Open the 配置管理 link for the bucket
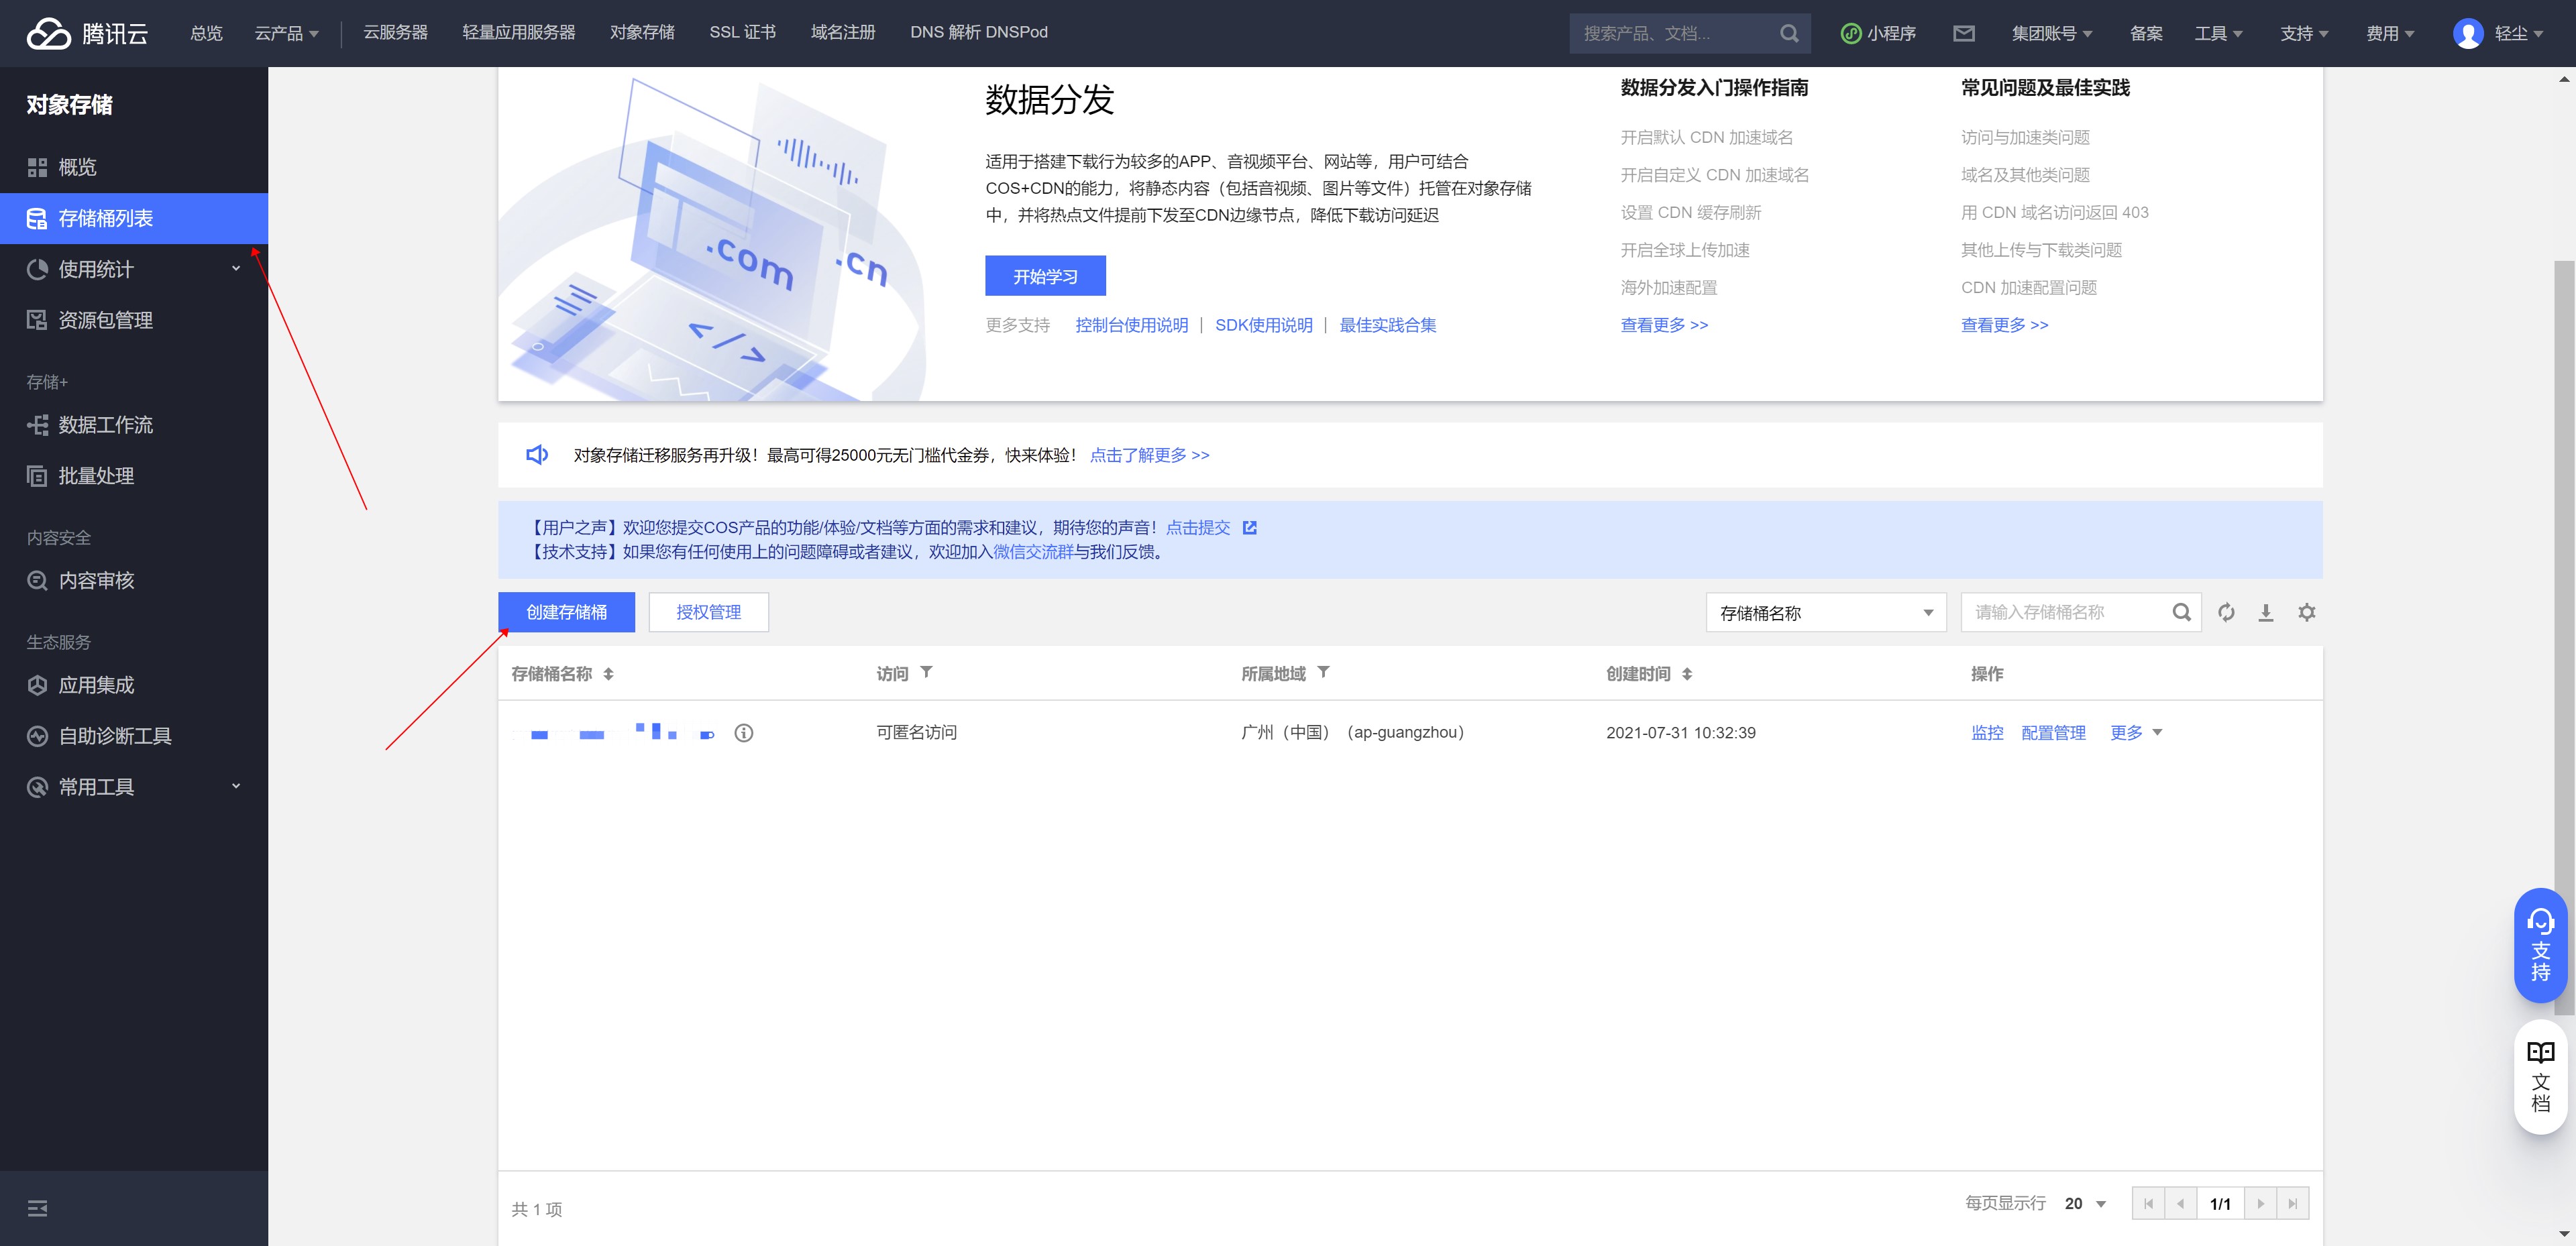Viewport: 2576px width, 1246px height. pyautogui.click(x=2053, y=733)
